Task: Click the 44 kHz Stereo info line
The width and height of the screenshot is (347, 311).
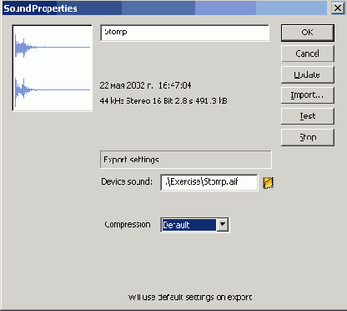Action: (163, 100)
